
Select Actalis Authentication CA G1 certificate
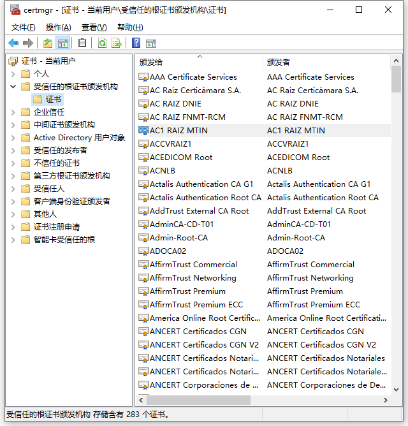(x=201, y=184)
